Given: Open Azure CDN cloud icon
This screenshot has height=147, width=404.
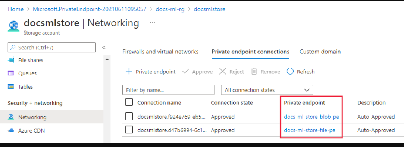Looking at the screenshot, I should tap(11, 131).
